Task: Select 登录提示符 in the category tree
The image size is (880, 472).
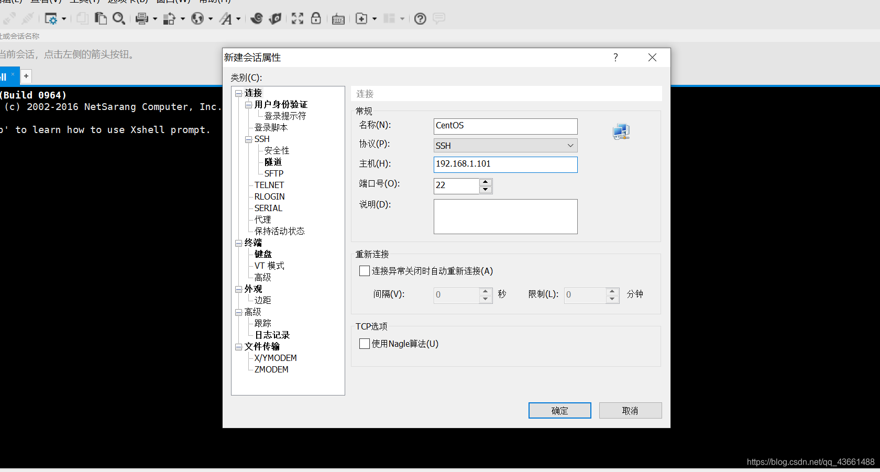Action: (285, 116)
